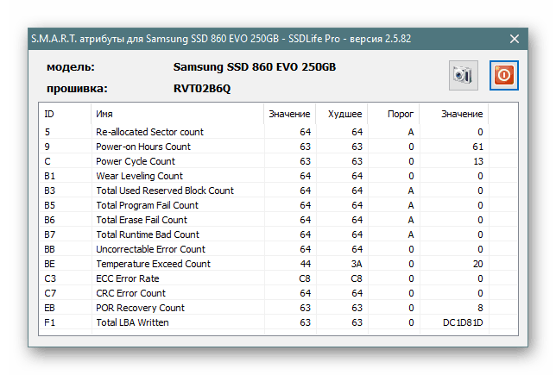Click the camera screenshot icon
556x375 pixels.
[x=463, y=75]
